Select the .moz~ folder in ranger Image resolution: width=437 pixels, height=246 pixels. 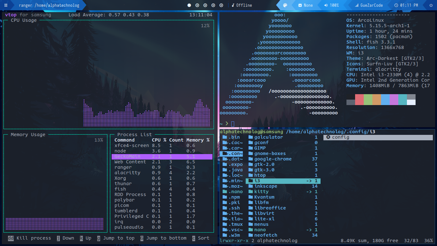tap(231, 186)
